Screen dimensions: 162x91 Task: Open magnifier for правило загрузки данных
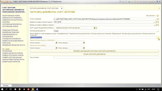pos(158,22)
